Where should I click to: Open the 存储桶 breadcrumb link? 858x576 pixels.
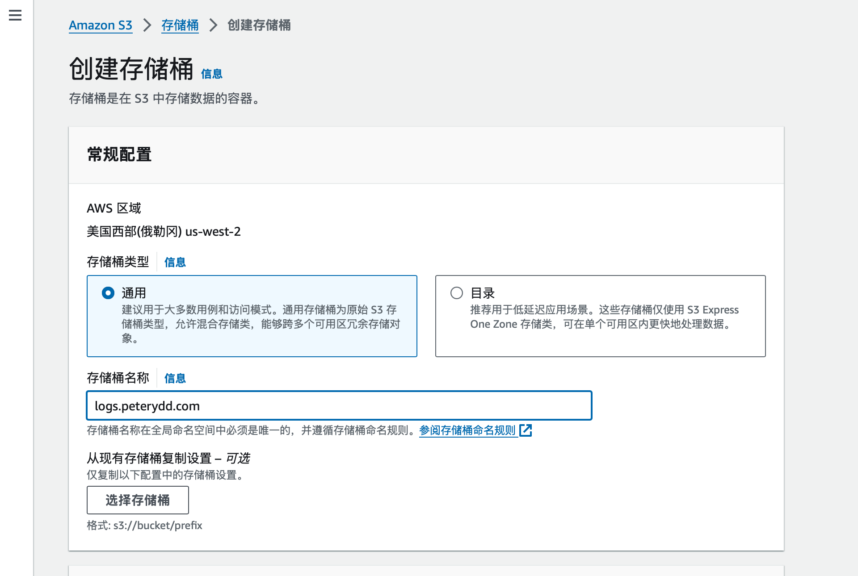pyautogui.click(x=180, y=25)
